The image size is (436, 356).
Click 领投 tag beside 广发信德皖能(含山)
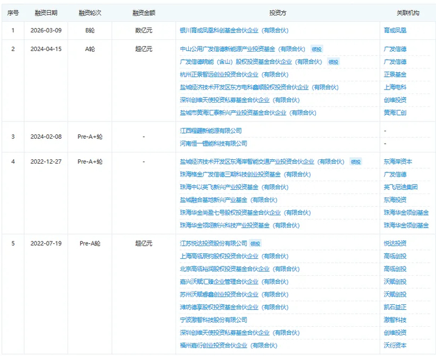[333, 62]
